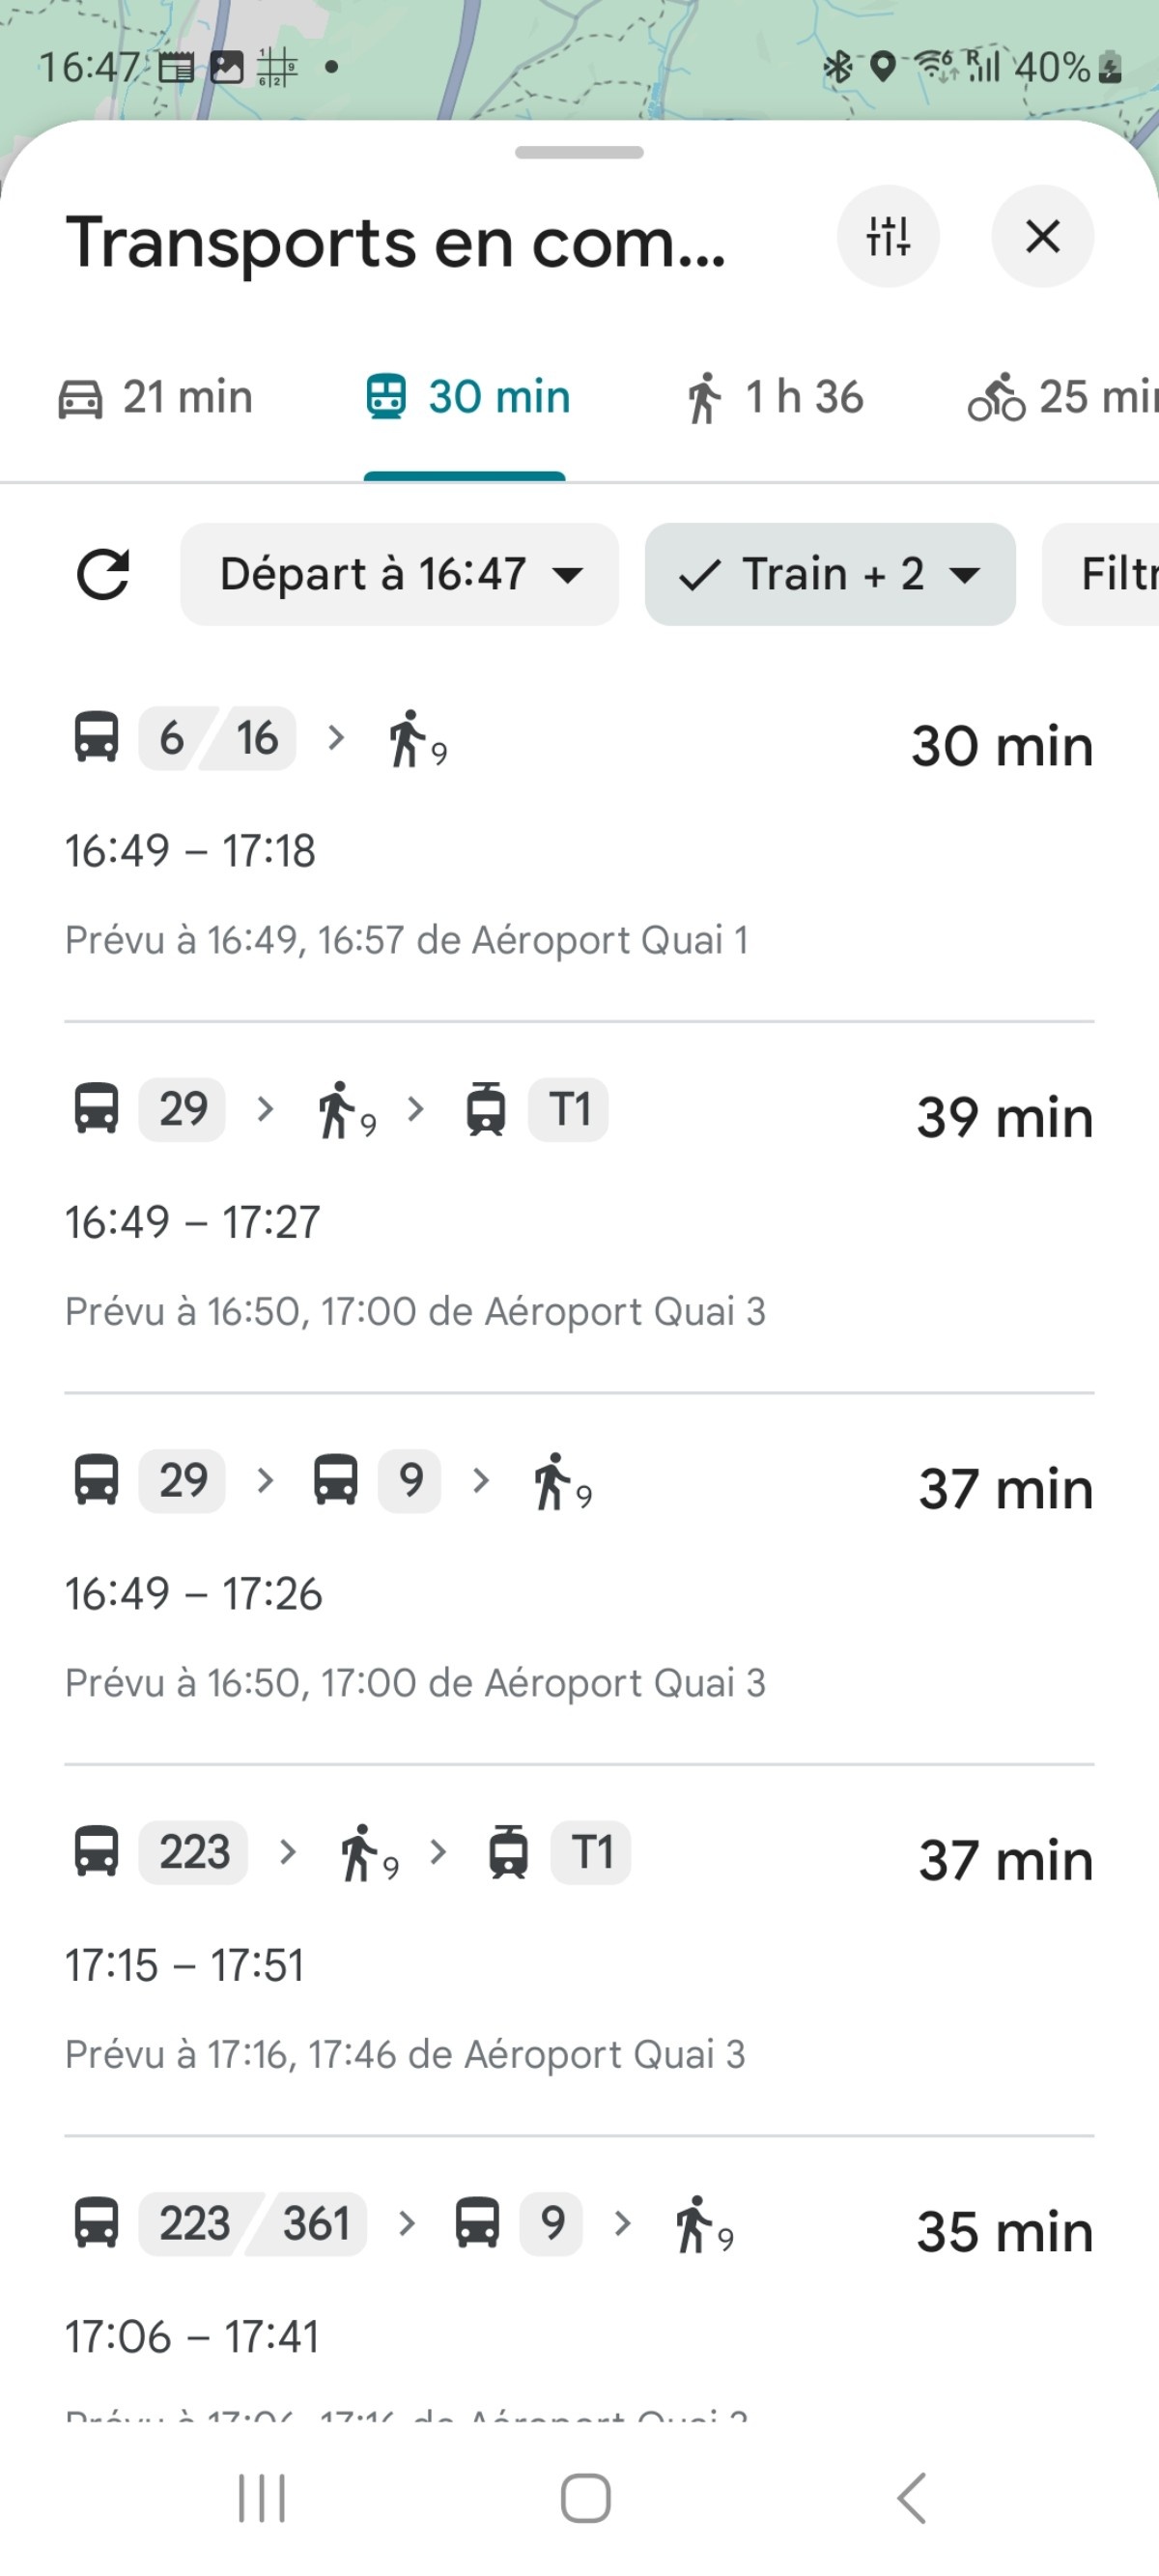Screen dimensions: 1159x2576
Task: Toggle the Train + 2 mode filter
Action: coord(829,574)
